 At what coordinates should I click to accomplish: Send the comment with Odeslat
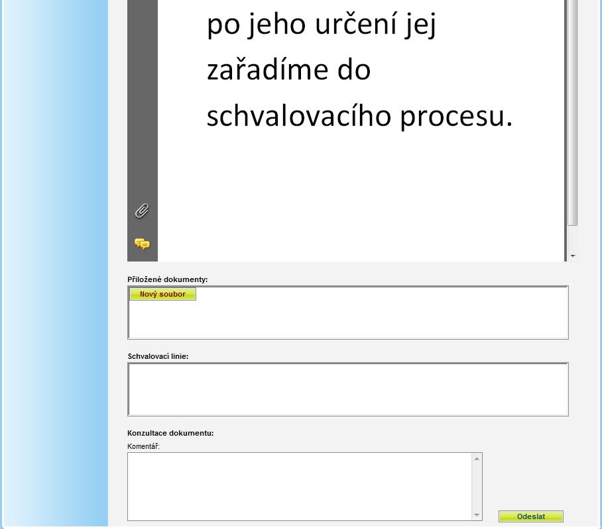pos(531,516)
